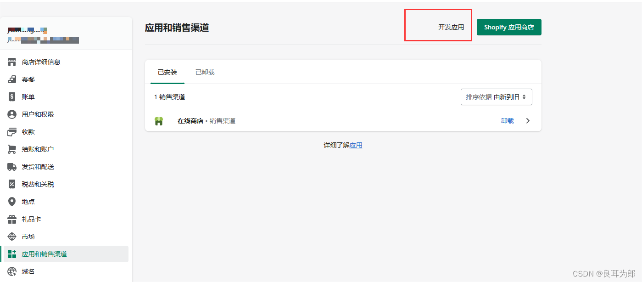Click the gift card icon
The width and height of the screenshot is (642, 282).
pos(12,219)
